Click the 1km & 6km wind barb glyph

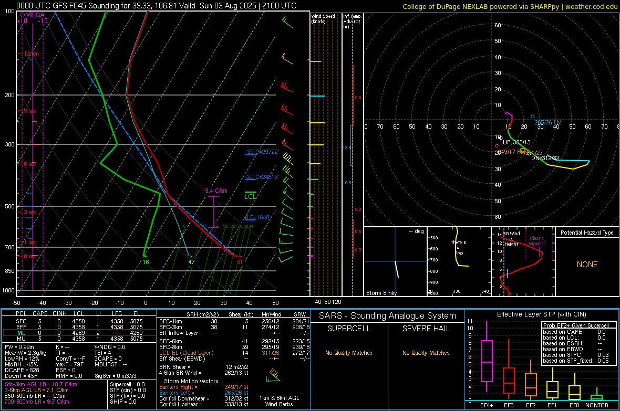(x=273, y=375)
